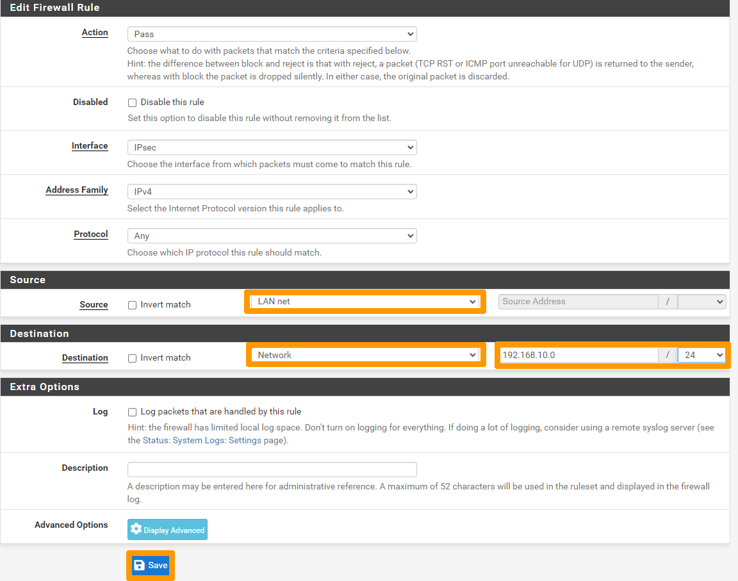Open Destination type dropdown showing Network
This screenshot has width=738, height=581.
pos(365,355)
